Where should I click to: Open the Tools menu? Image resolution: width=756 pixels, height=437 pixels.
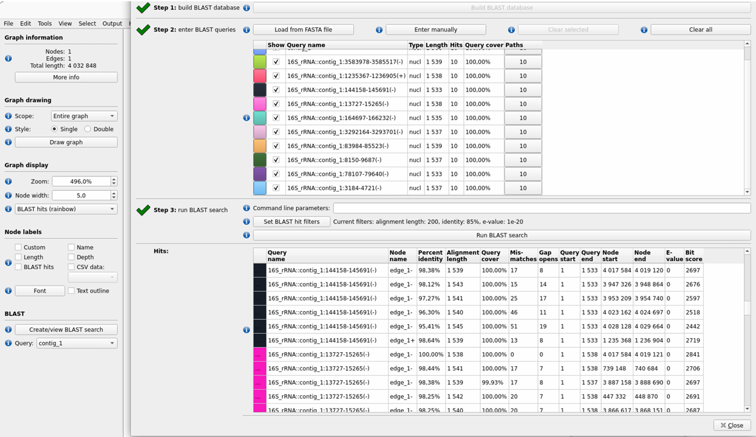(x=45, y=24)
